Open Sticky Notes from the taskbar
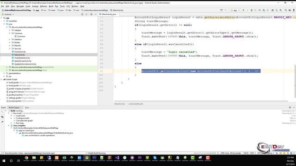The width and height of the screenshot is (296, 166). (42, 158)
